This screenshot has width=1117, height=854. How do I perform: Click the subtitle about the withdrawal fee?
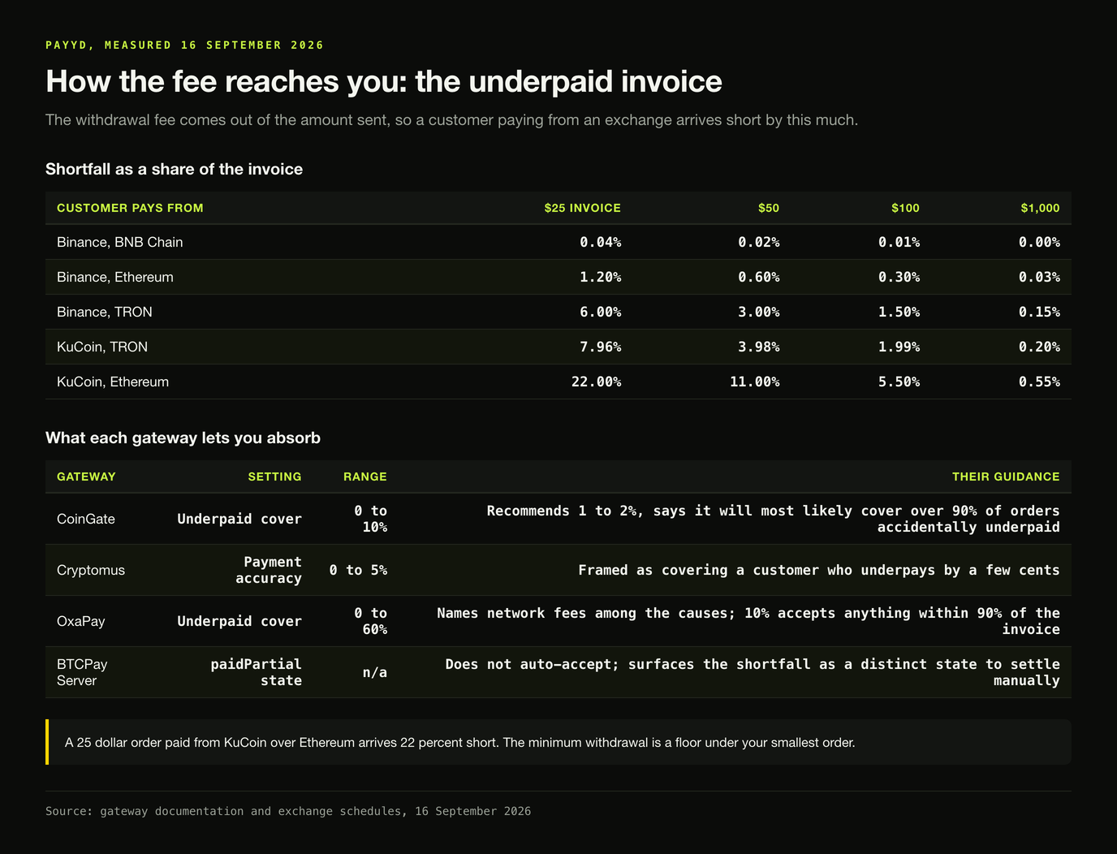pos(451,120)
